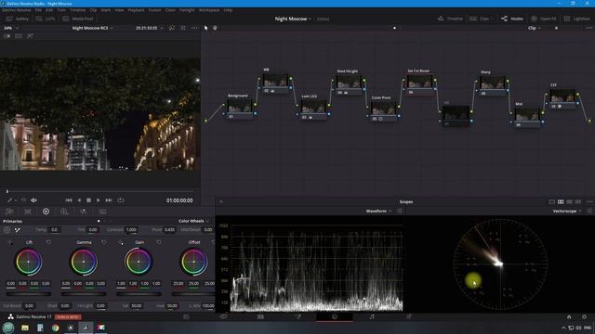Open the Playback menu
The image size is (595, 334).
[x=136, y=10]
